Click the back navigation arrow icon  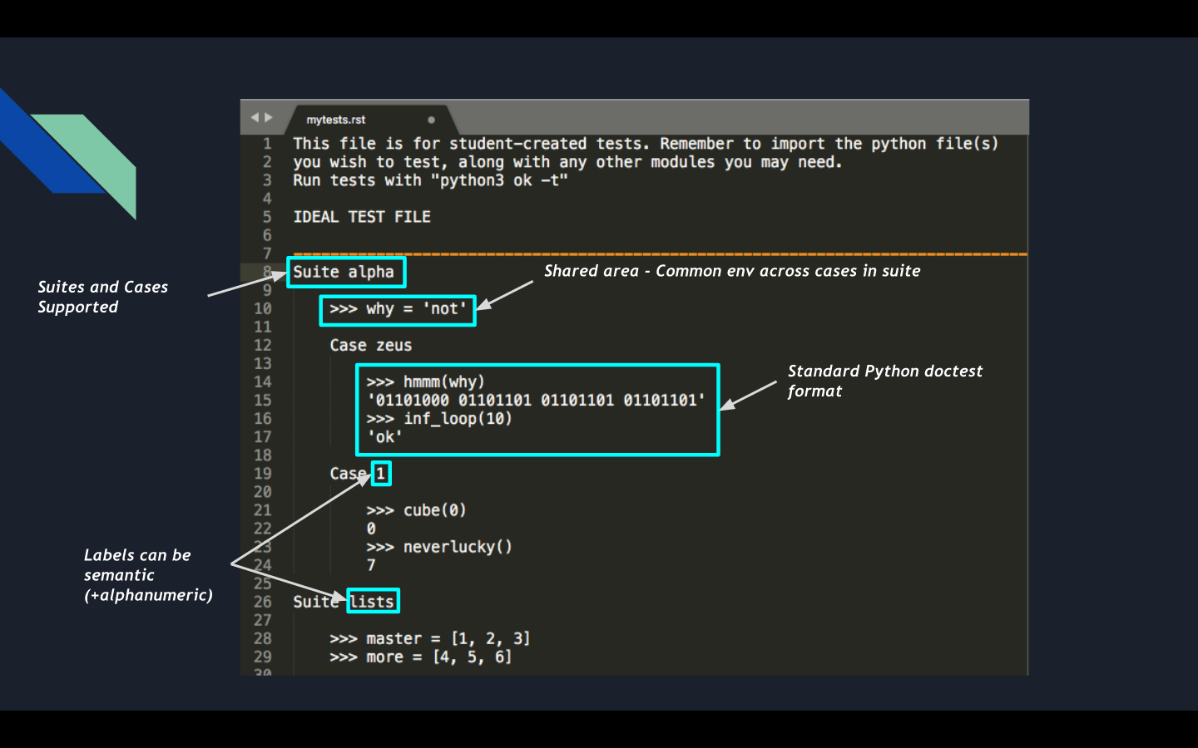[255, 116]
